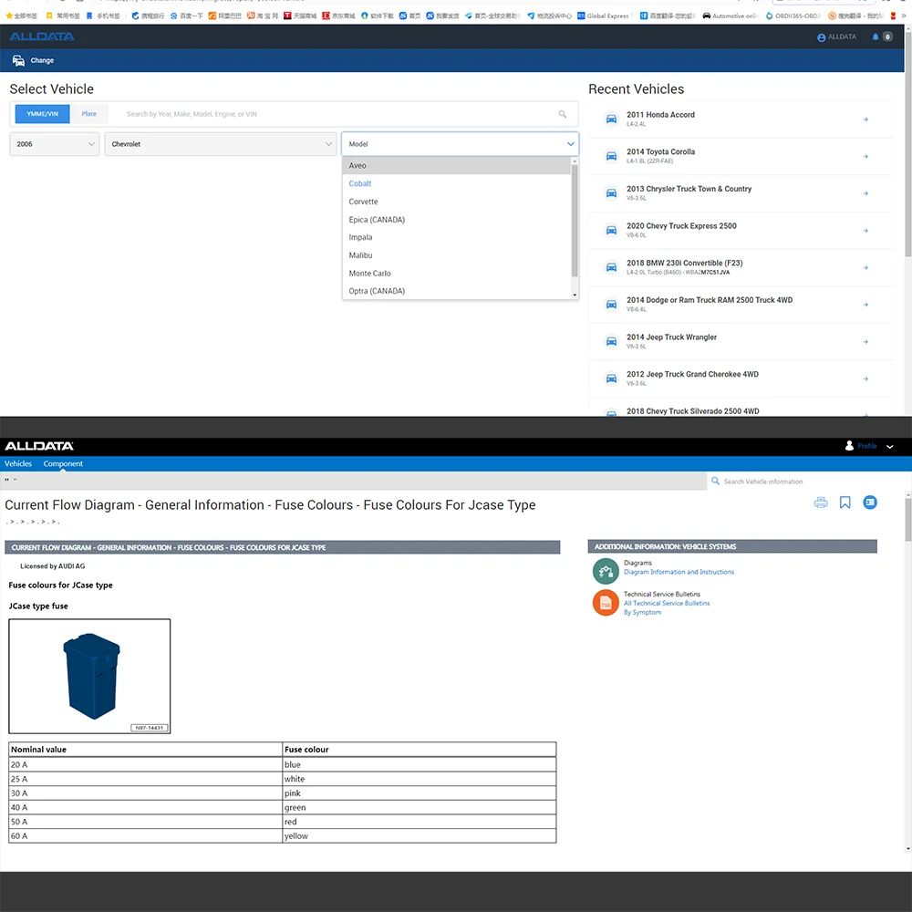Click the green Diagrams circle icon
The height and width of the screenshot is (912, 912).
click(x=606, y=571)
